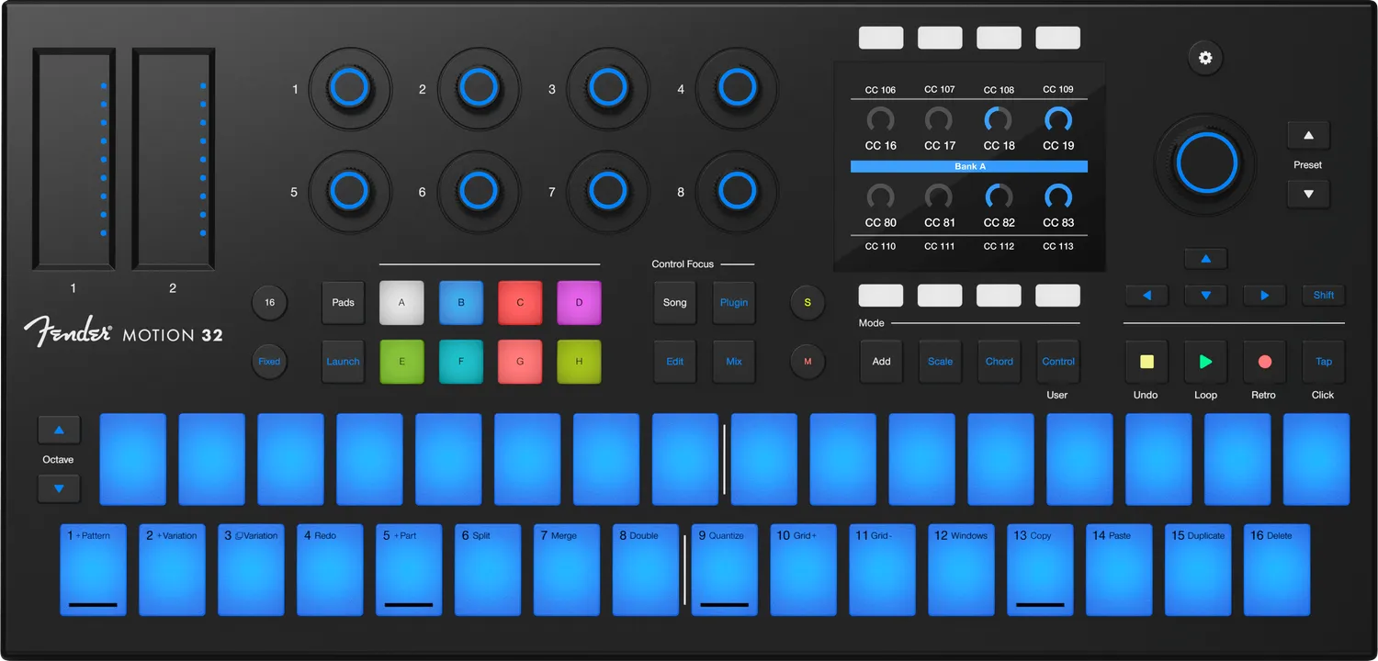This screenshot has height=661, width=1378.
Task: Click the large preset encoder dial
Action: (x=1206, y=162)
